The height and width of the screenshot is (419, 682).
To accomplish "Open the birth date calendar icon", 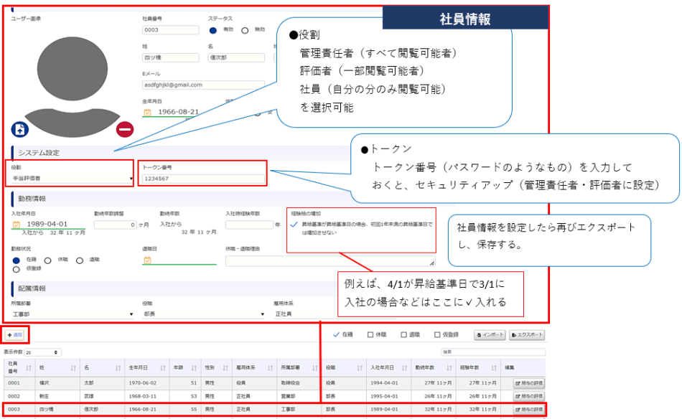I will pos(147,113).
